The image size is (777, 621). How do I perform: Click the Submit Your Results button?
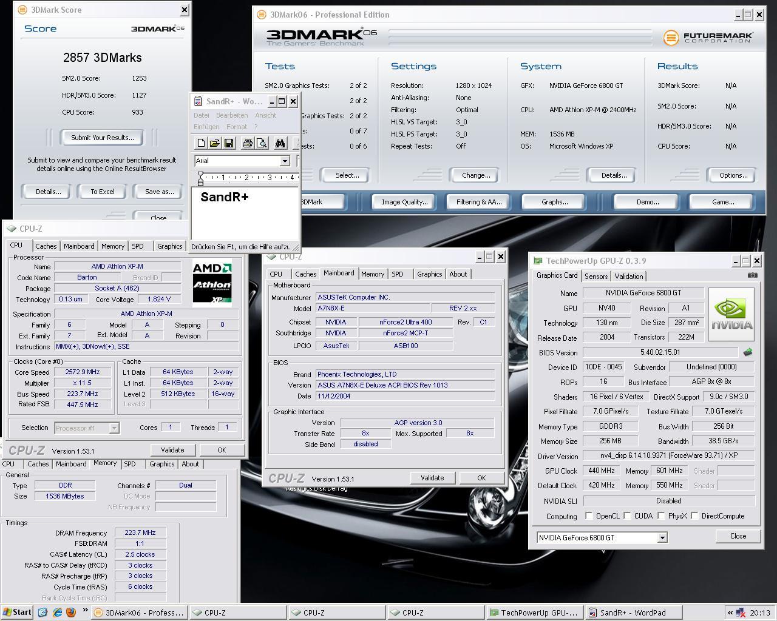tap(103, 138)
